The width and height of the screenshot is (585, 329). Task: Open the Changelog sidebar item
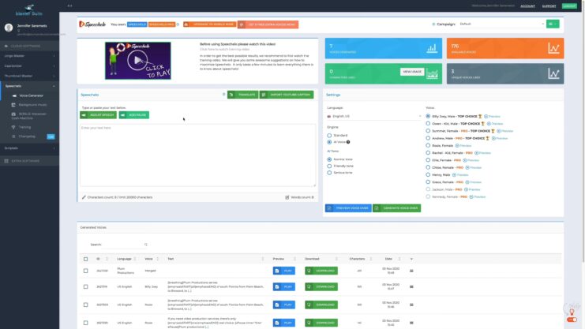click(27, 136)
